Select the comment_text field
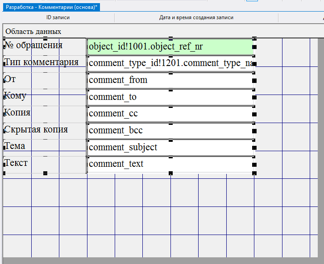The height and width of the screenshot is (264, 324). [x=170, y=164]
